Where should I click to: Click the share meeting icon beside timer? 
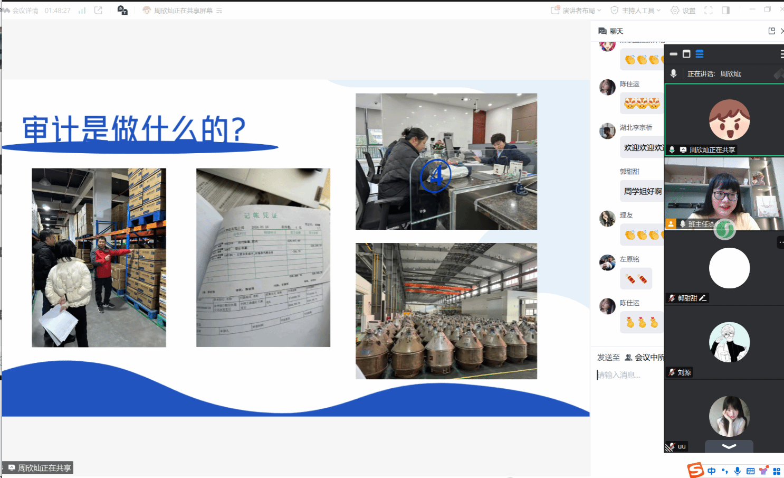click(98, 11)
